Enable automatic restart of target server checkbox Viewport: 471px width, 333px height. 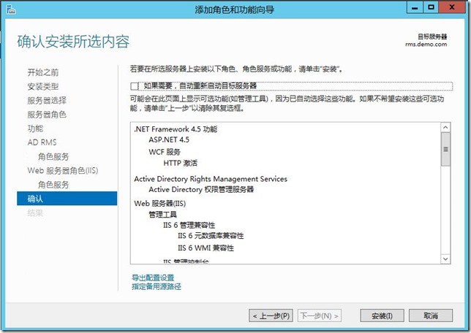click(x=135, y=86)
